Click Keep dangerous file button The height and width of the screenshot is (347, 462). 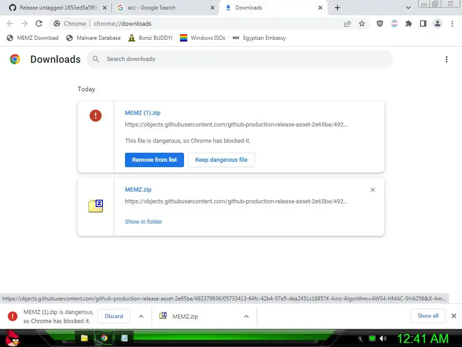pyautogui.click(x=221, y=160)
